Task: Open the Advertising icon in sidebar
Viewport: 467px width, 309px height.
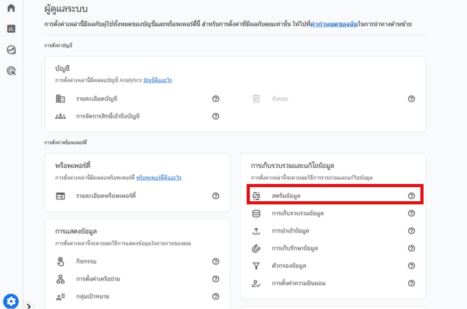Action: (x=11, y=71)
